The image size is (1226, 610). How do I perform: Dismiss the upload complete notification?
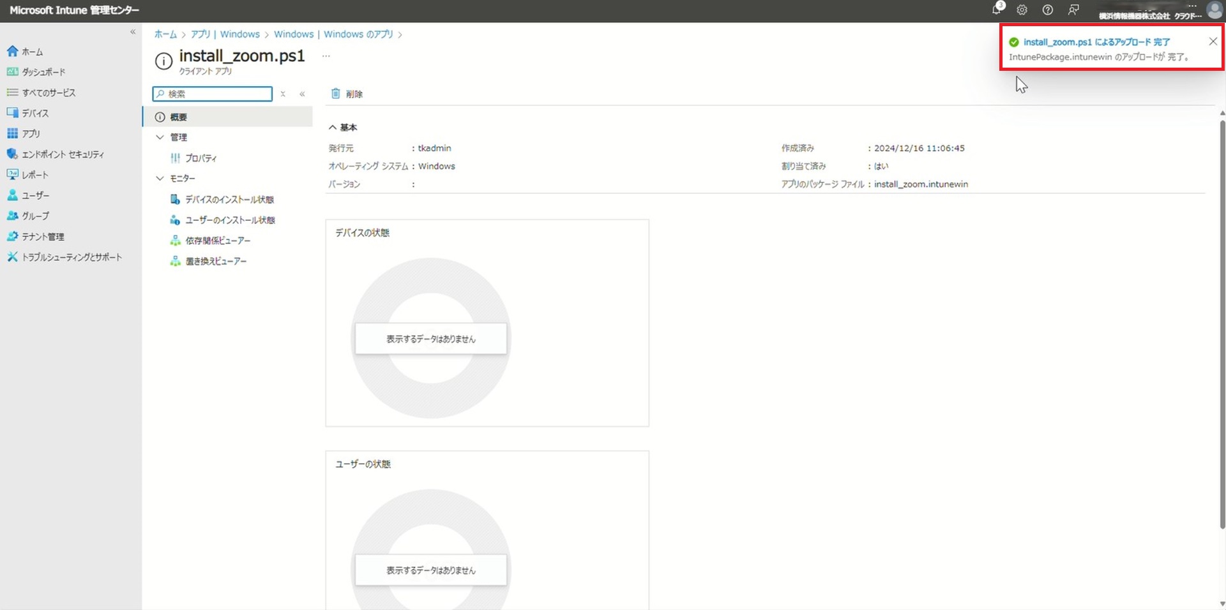click(x=1213, y=41)
